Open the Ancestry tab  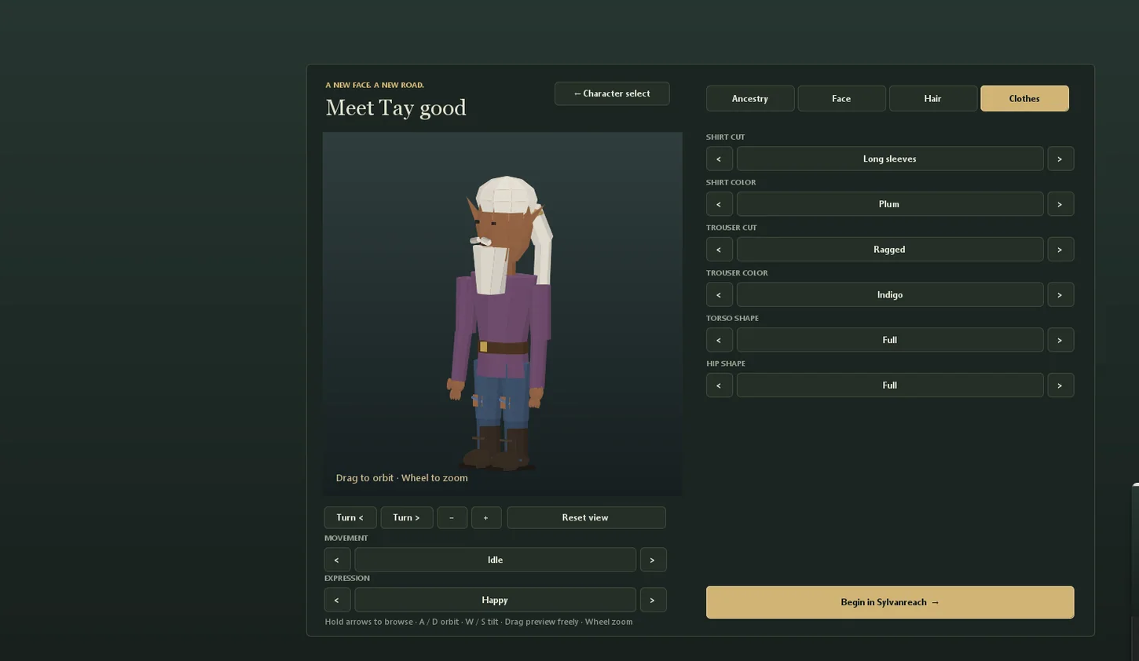tap(750, 98)
